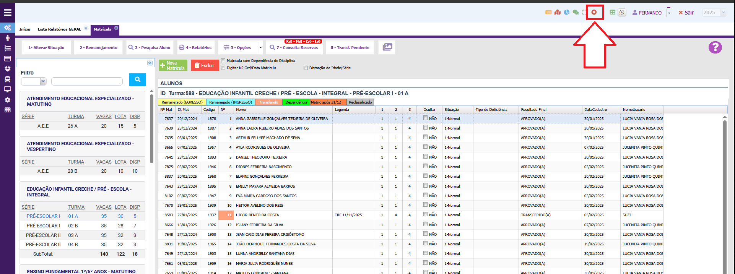Click the Nova Matrícula button
The height and width of the screenshot is (274, 735).
coord(173,66)
